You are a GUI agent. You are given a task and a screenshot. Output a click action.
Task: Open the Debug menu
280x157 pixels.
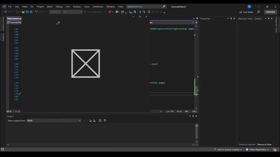click(x=59, y=7)
